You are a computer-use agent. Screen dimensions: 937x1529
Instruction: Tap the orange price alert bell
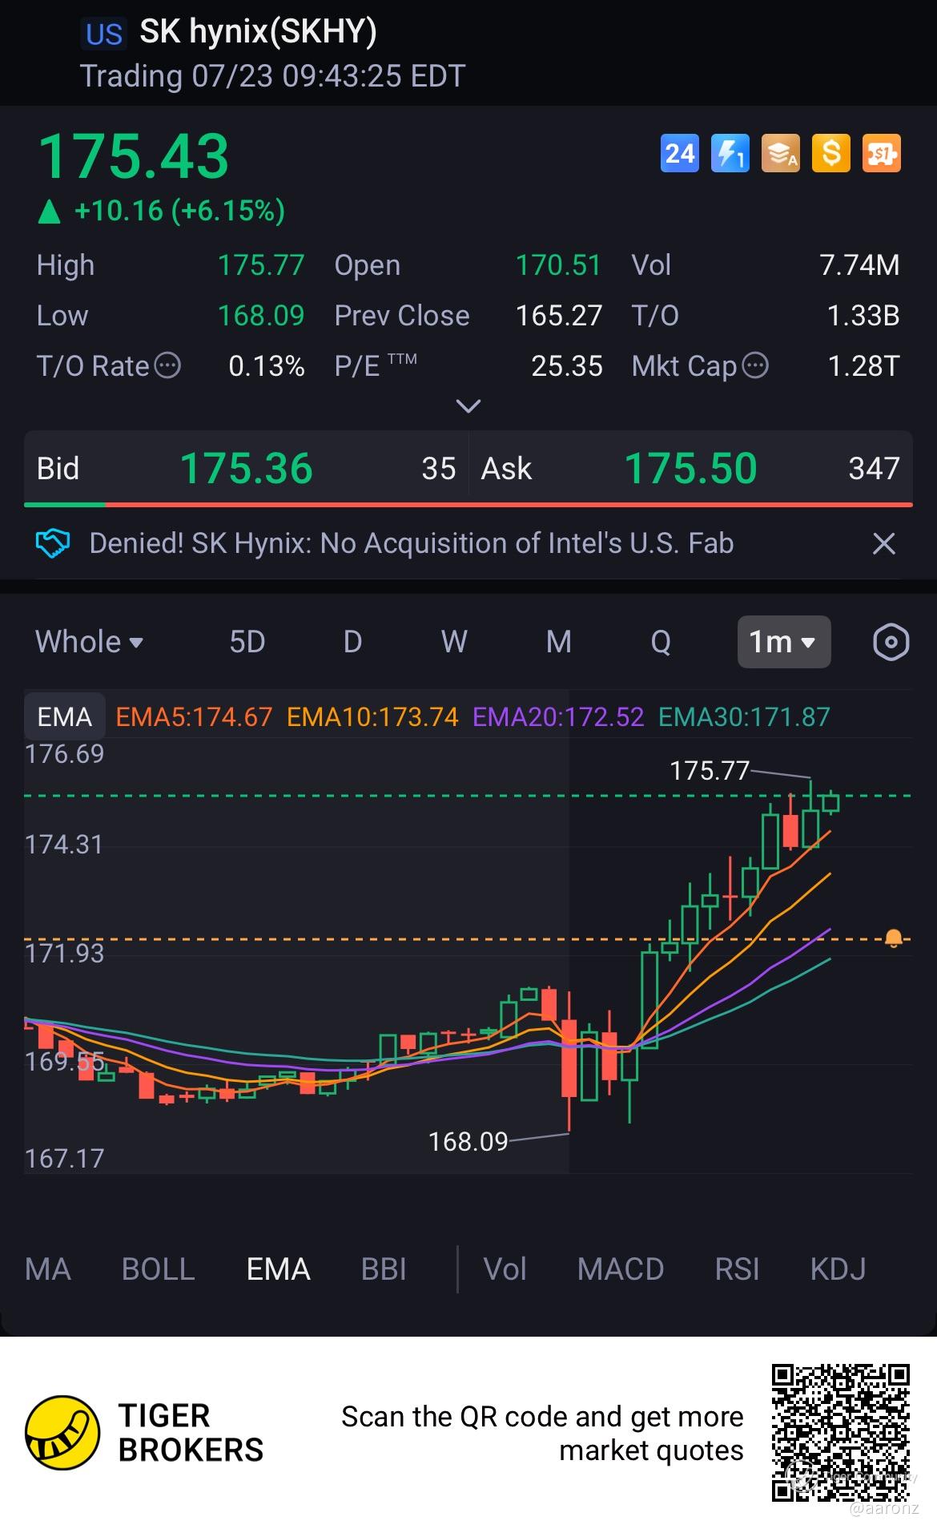894,938
